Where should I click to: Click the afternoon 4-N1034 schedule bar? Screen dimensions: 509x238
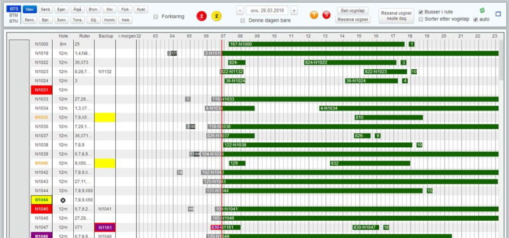pyautogui.click(x=408, y=108)
